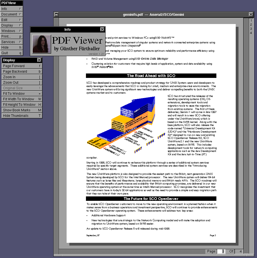
Task: Jump to page 3 in thumbnail list
Action: pos(251,29)
